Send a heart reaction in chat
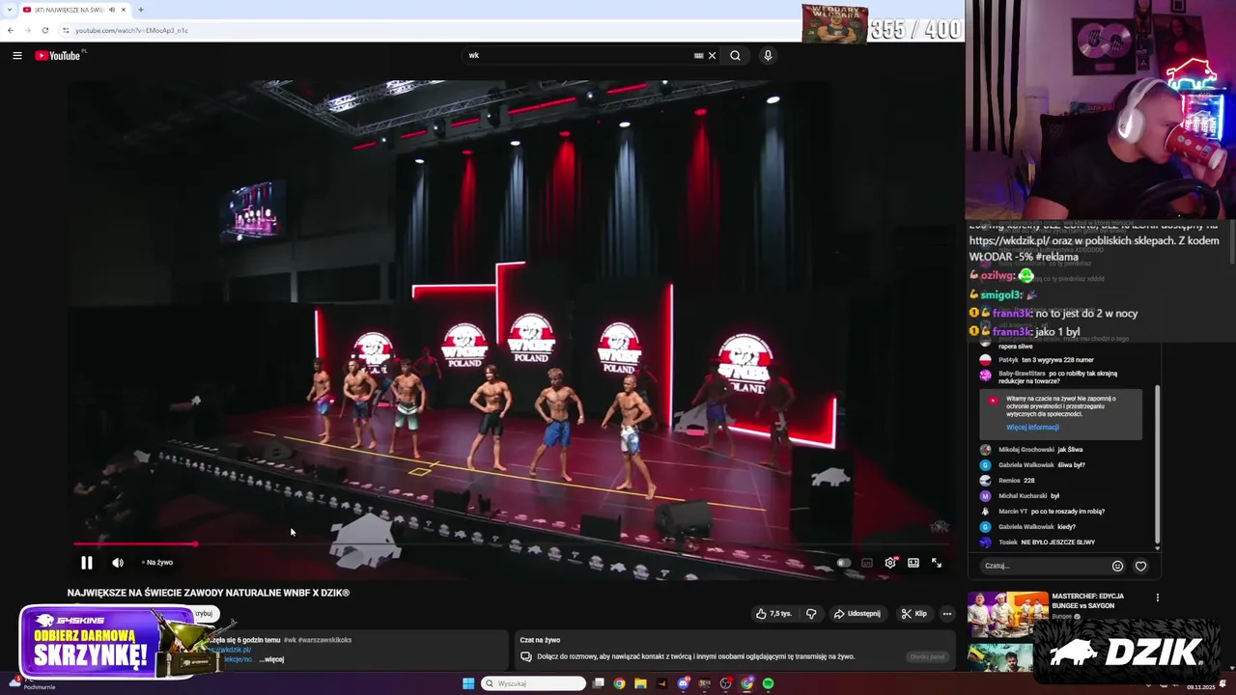 tap(1140, 567)
